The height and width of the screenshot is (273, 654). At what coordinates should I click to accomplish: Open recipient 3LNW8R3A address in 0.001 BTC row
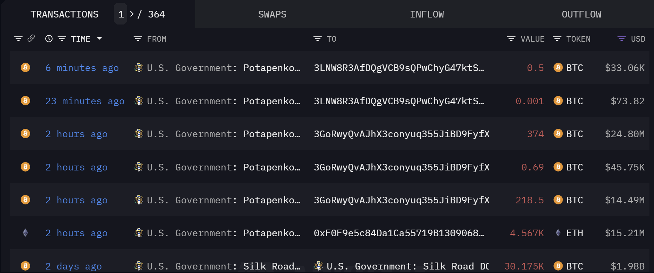[399, 101]
